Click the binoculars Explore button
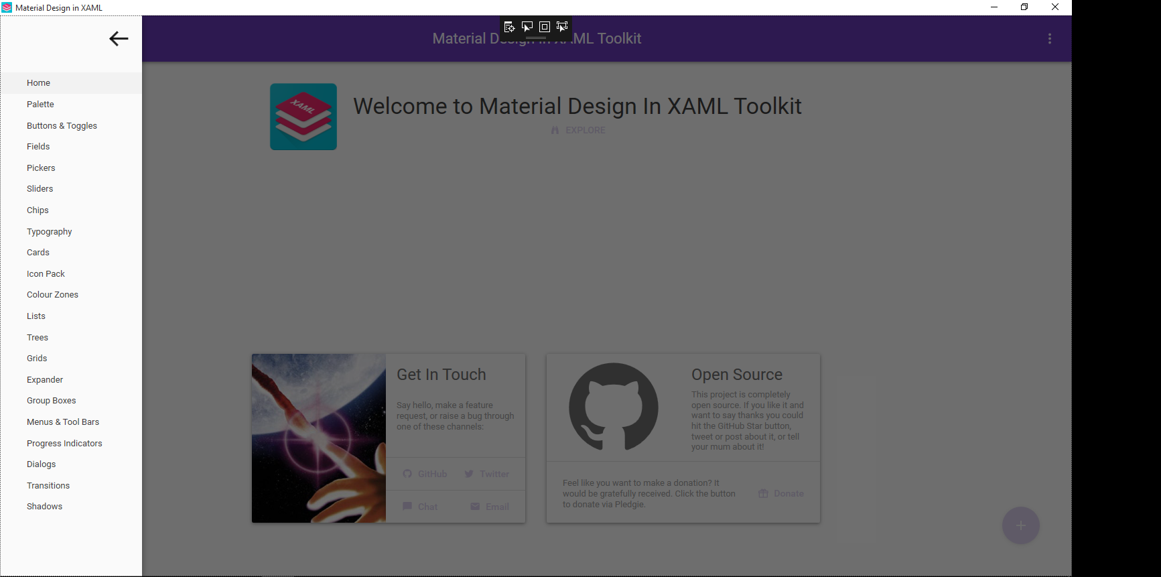This screenshot has width=1161, height=577. pyautogui.click(x=578, y=130)
